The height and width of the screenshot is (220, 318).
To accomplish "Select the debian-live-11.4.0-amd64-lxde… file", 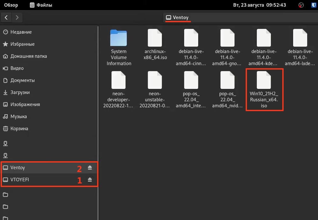I will pos(300,48).
